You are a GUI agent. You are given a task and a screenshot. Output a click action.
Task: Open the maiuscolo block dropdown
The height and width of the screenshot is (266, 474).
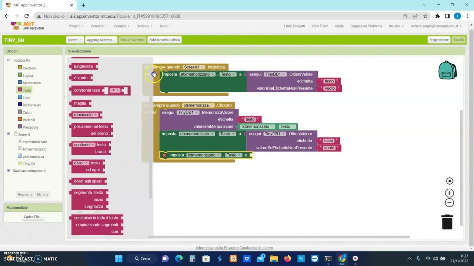pos(86,115)
